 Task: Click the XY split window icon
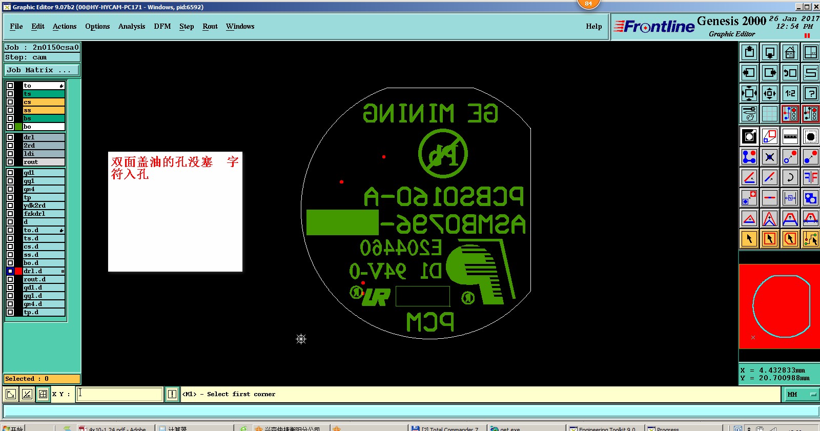(x=810, y=52)
